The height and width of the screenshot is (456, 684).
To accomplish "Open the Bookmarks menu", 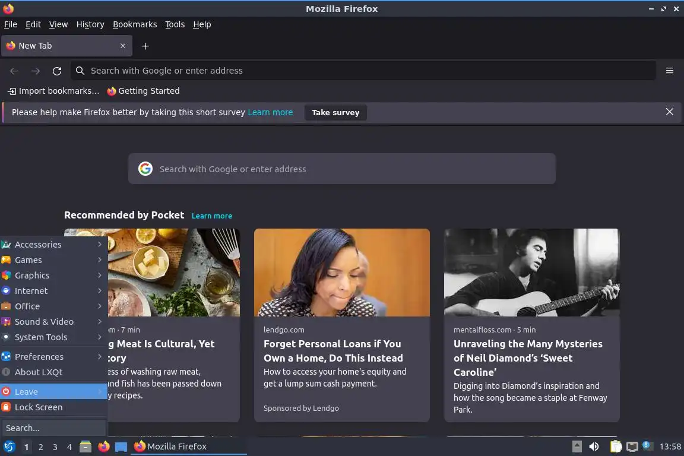I will (x=135, y=24).
